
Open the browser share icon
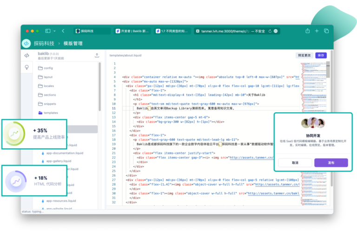(308, 31)
